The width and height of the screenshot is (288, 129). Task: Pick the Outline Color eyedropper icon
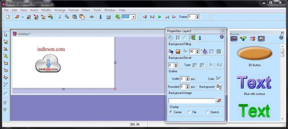219,78
